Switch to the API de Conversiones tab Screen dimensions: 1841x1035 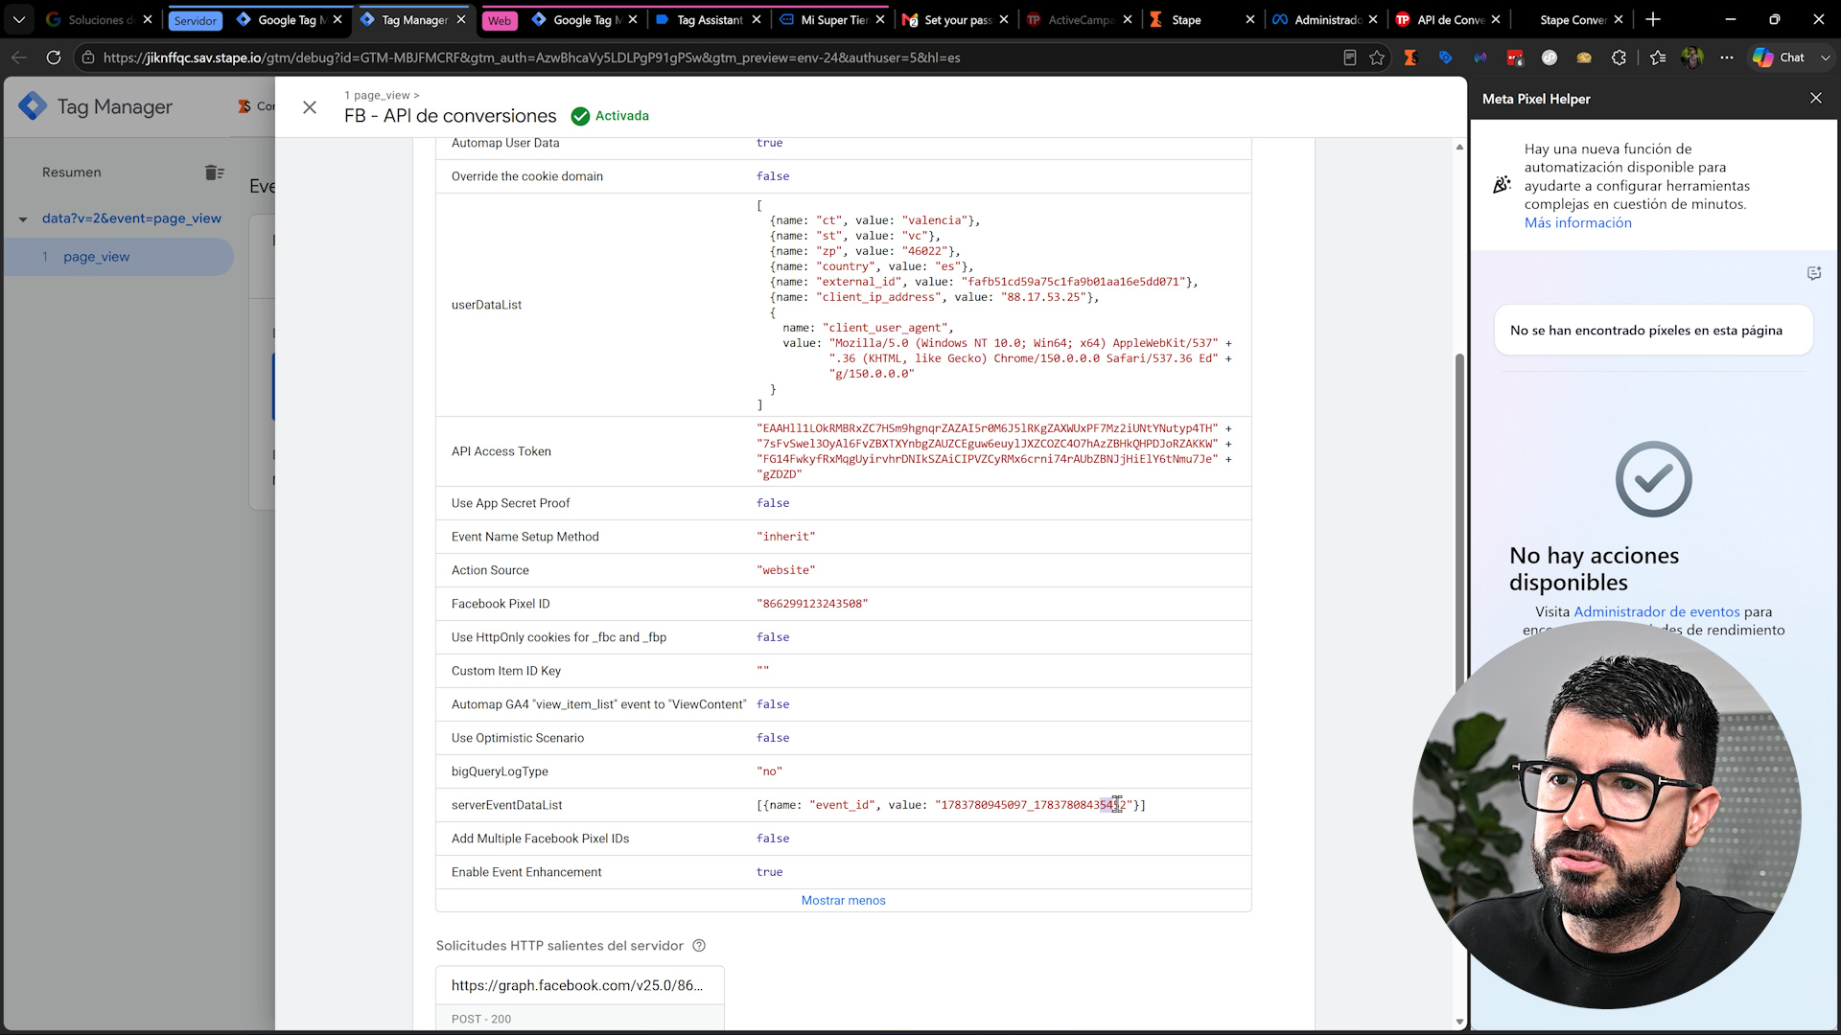(x=1450, y=19)
